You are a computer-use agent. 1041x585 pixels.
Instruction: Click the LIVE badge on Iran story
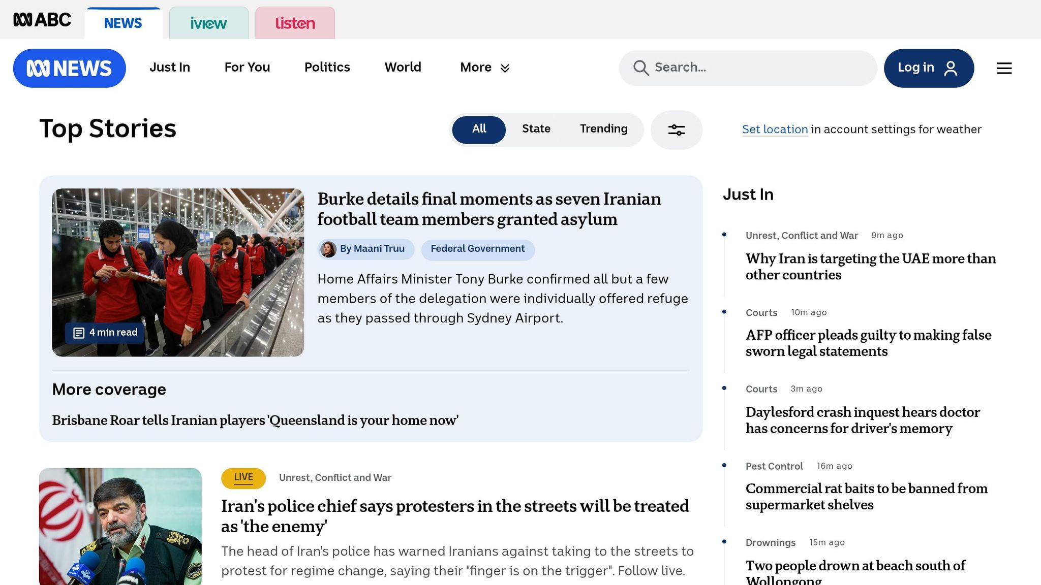click(243, 478)
